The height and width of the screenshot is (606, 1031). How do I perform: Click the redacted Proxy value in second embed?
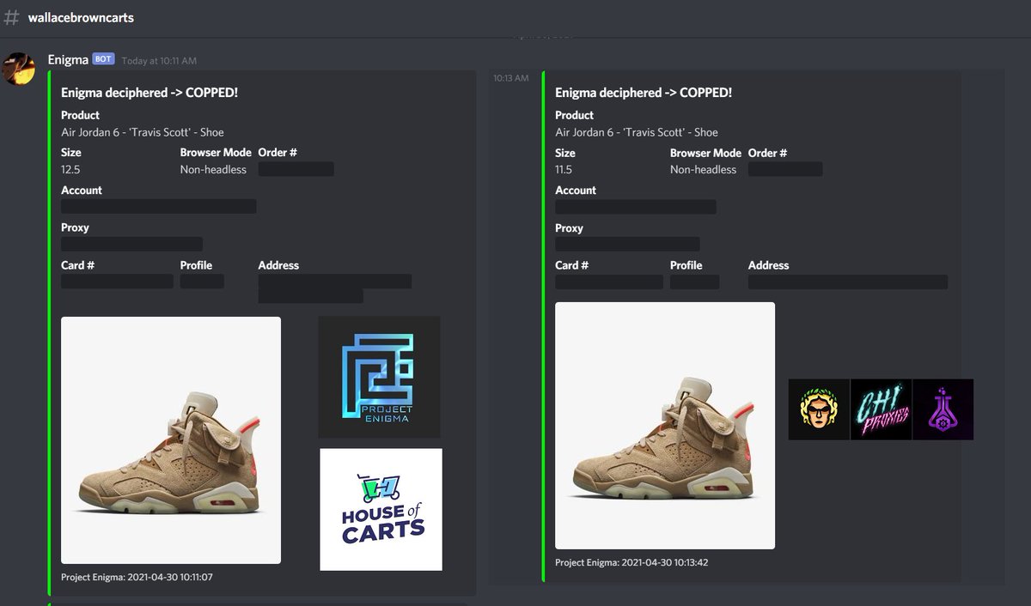point(627,244)
